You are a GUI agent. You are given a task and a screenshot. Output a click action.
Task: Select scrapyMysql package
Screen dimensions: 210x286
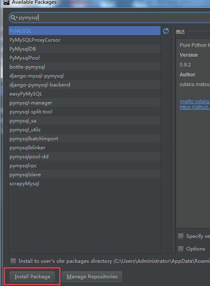tap(85, 184)
